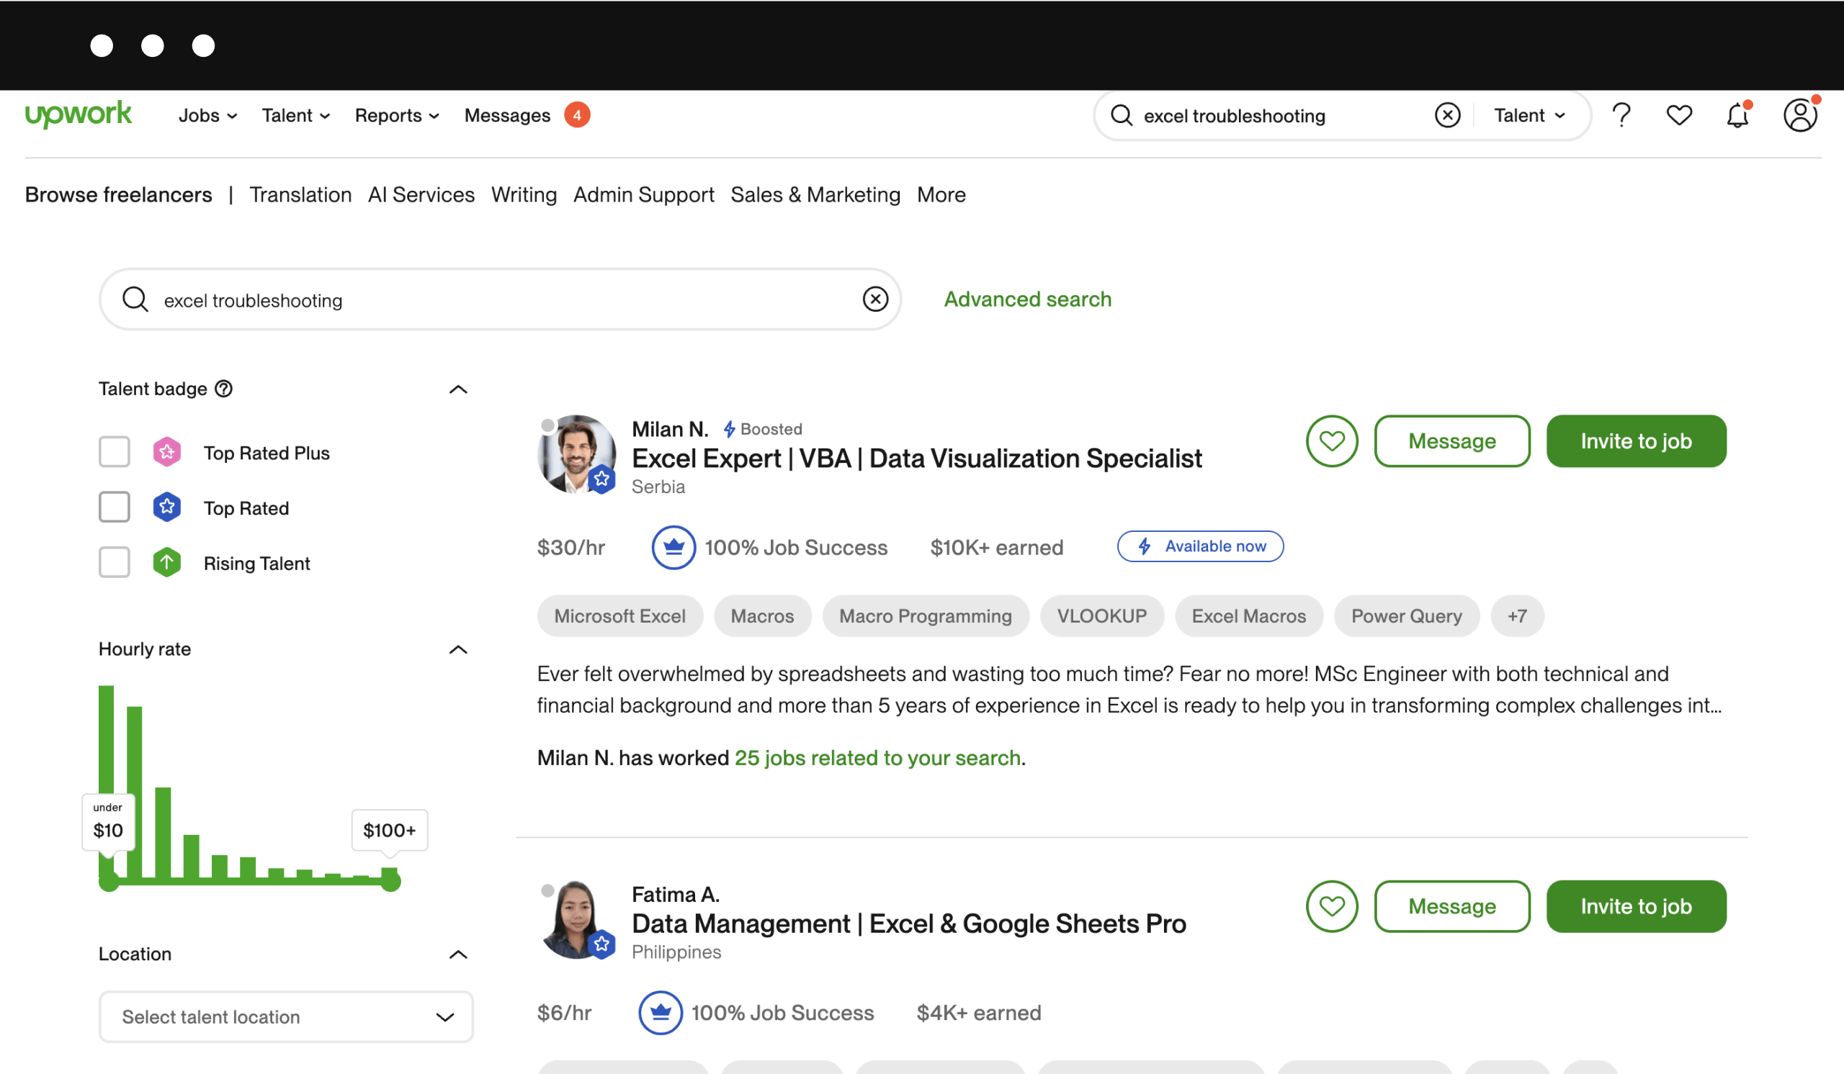This screenshot has height=1074, width=1844.
Task: Click the clear search input icon
Action: tap(876, 299)
